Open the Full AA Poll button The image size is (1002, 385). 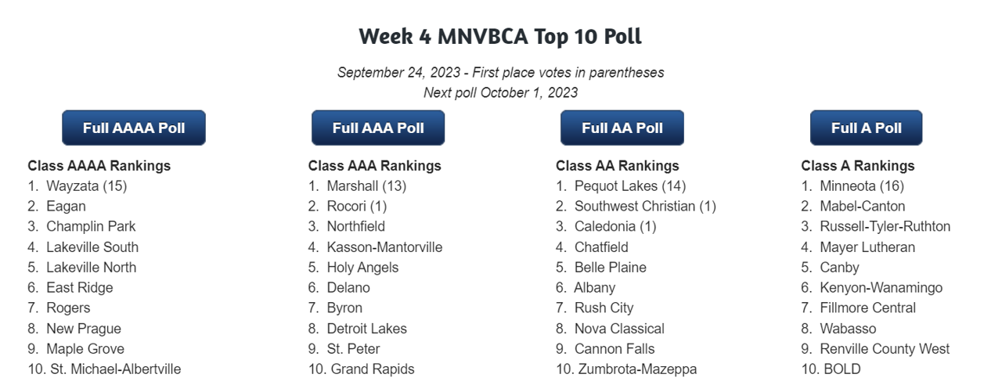point(622,128)
